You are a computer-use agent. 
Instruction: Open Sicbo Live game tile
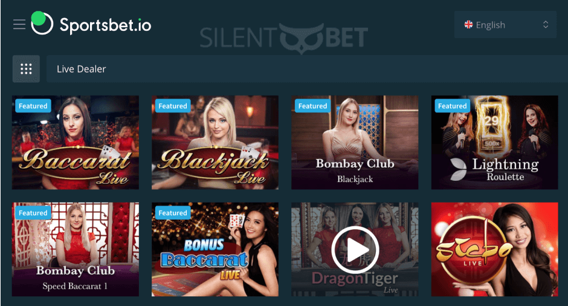(494, 249)
